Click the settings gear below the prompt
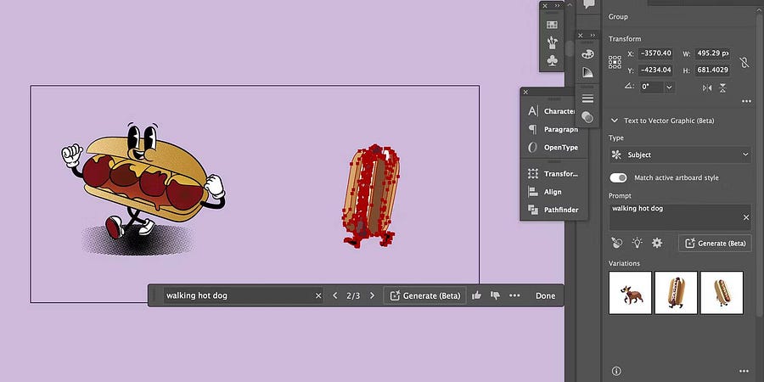764x382 pixels. [656, 243]
